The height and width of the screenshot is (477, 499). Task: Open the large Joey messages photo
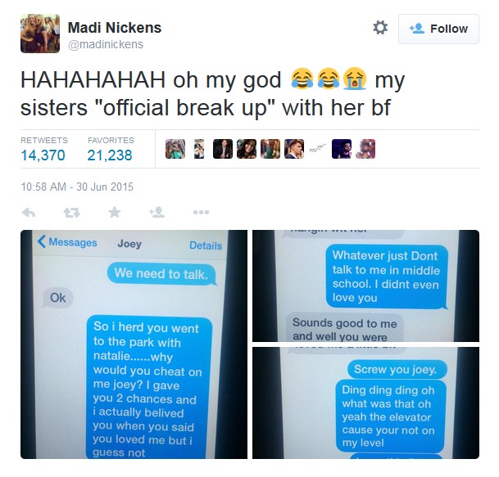(134, 344)
